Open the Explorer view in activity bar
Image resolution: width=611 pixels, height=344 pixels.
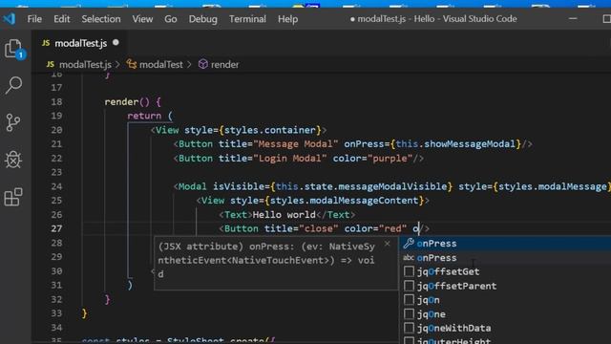pos(14,49)
